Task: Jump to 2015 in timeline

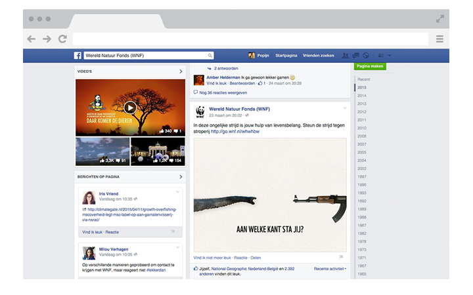Action: pyautogui.click(x=362, y=88)
